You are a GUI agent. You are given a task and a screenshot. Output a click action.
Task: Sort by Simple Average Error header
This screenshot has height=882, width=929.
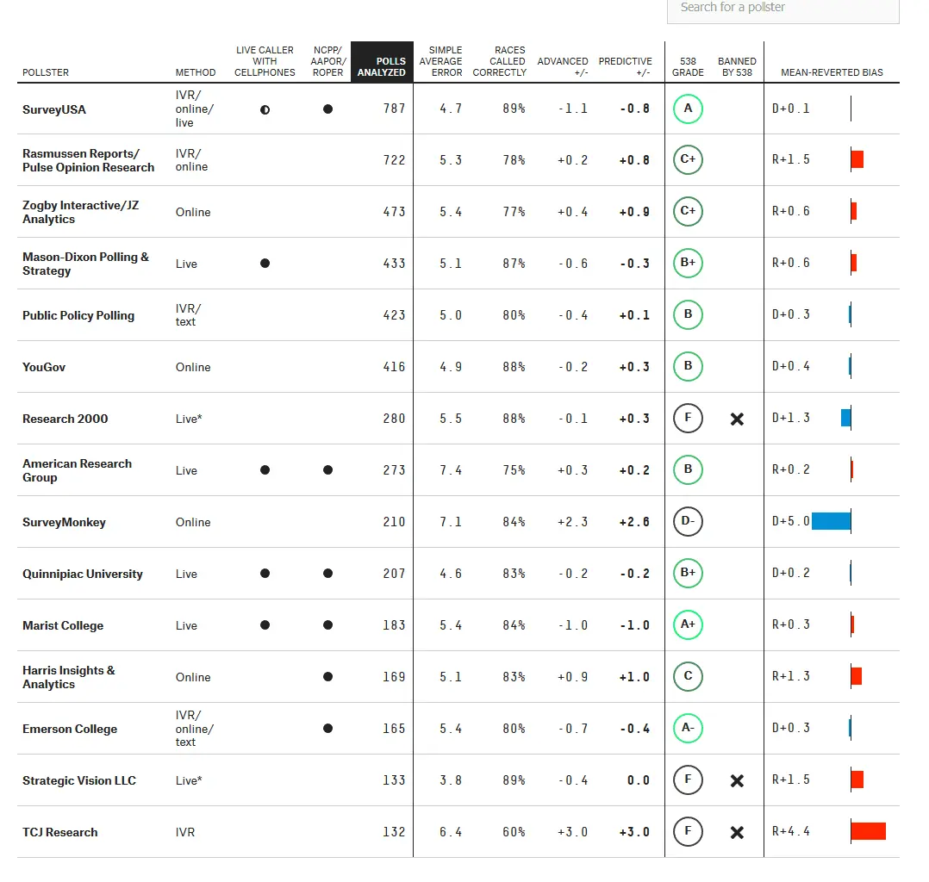(441, 61)
